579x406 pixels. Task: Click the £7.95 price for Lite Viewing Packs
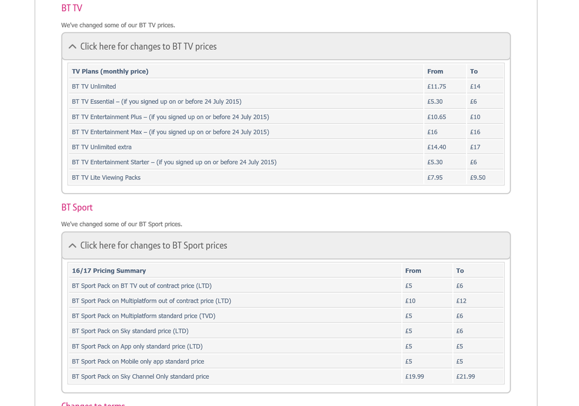[435, 177]
